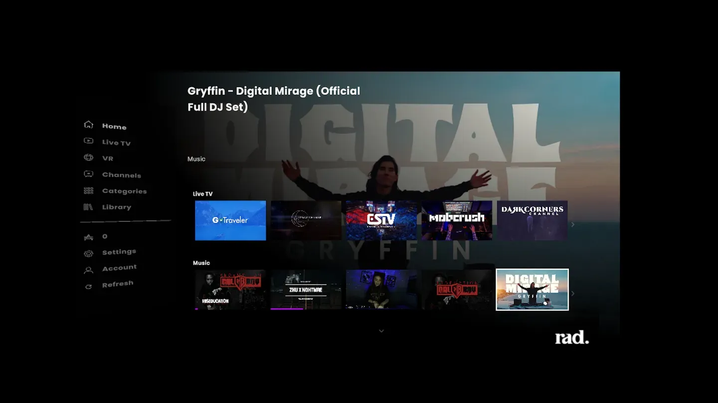Viewport: 718px width, 403px height.
Task: Navigate to the Categories menu entry
Action: (x=124, y=191)
